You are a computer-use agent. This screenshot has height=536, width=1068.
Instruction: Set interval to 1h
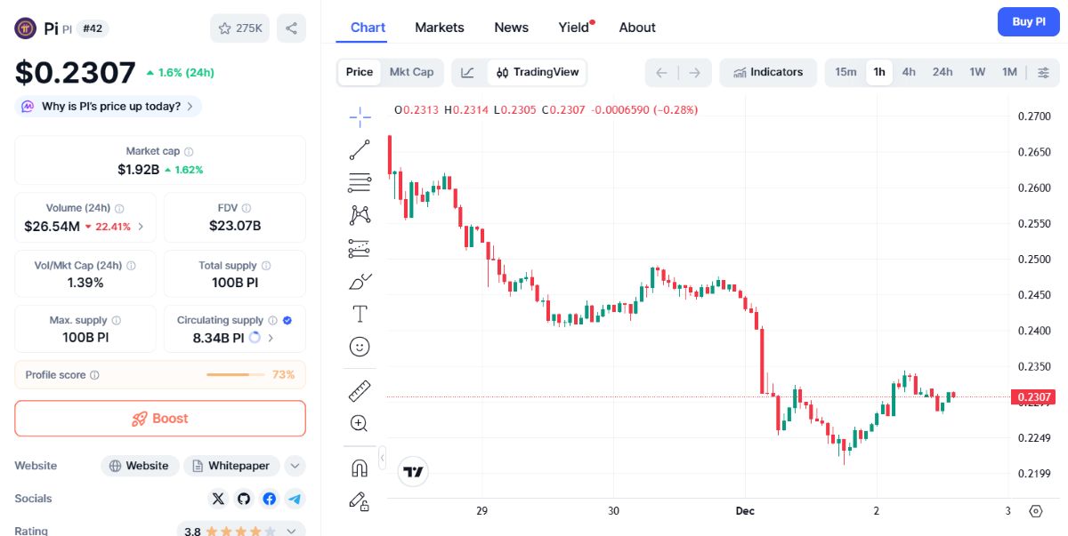pos(879,72)
